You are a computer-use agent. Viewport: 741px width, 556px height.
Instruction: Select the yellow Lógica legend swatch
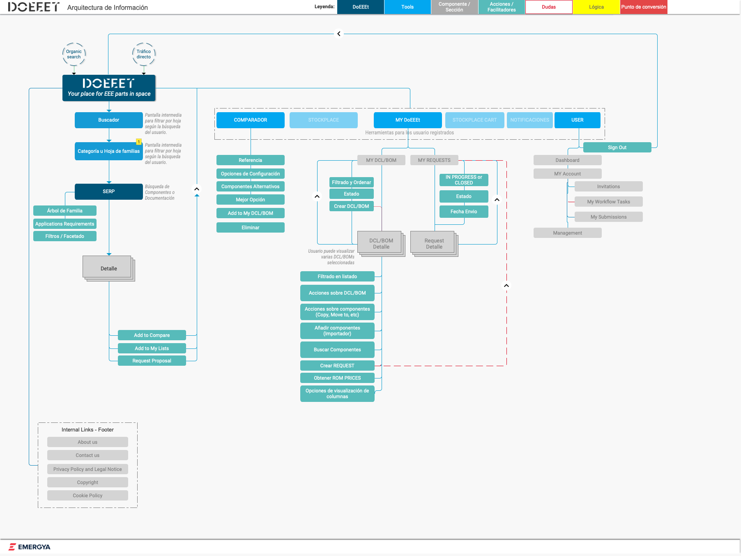click(596, 7)
